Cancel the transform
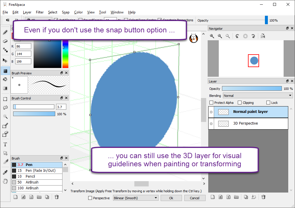The width and height of the screenshot is (295, 208). (195, 198)
